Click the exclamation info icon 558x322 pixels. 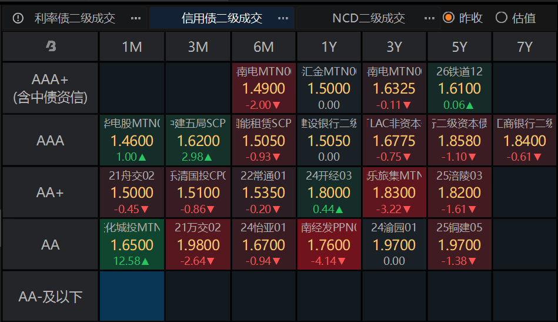pos(18,18)
